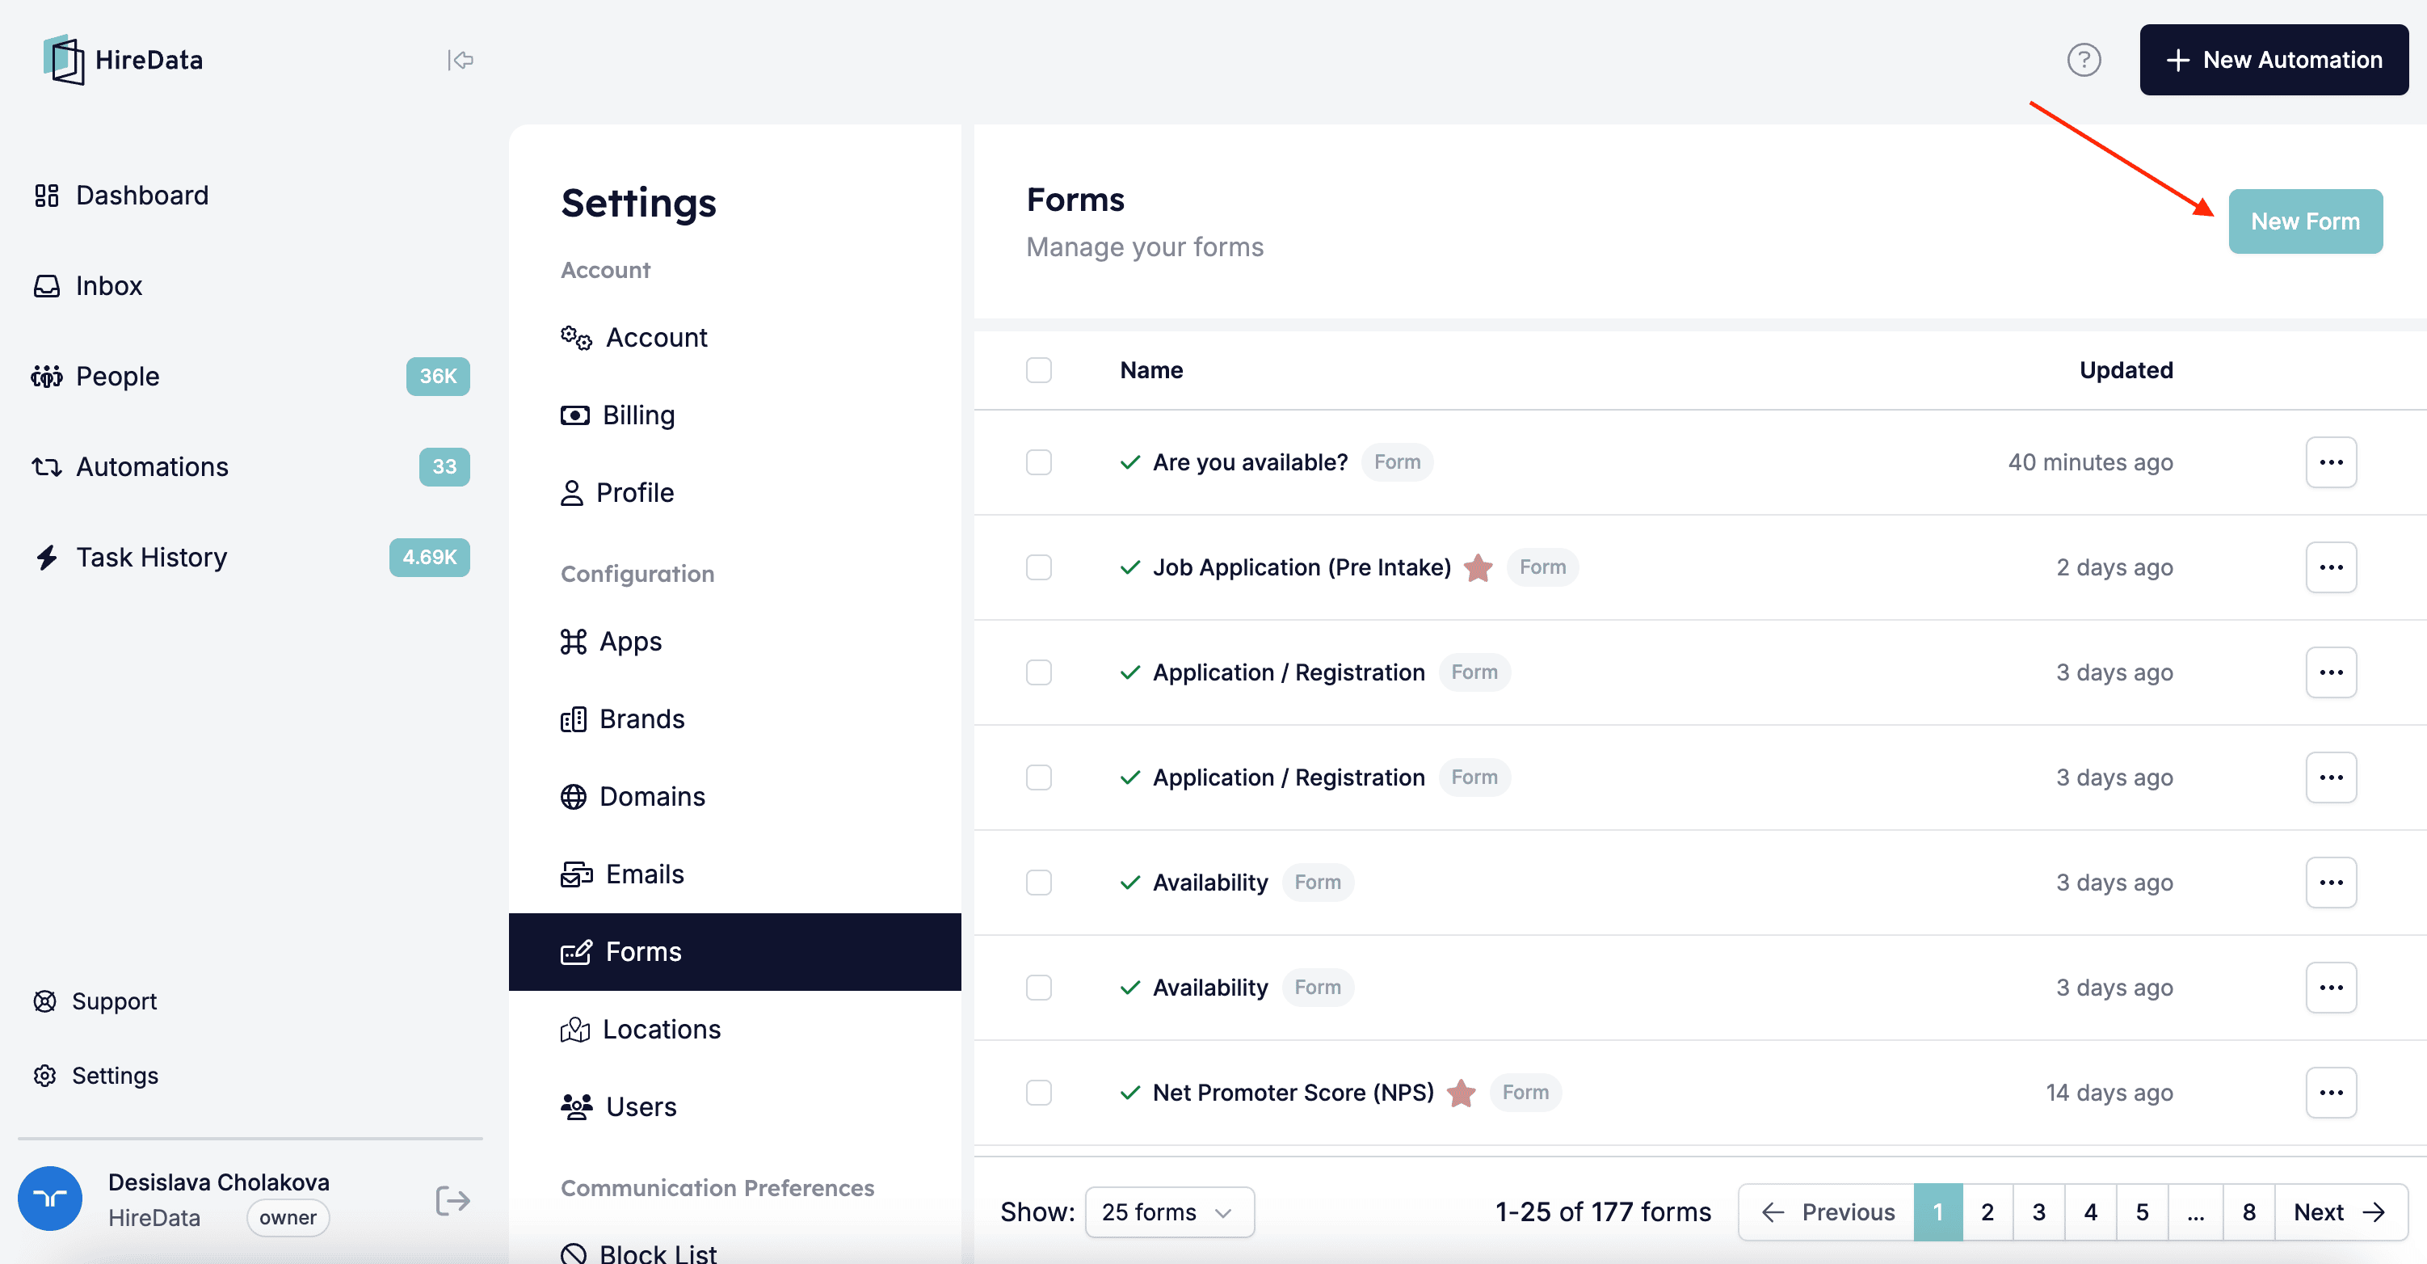Jump to page 5

2142,1212
